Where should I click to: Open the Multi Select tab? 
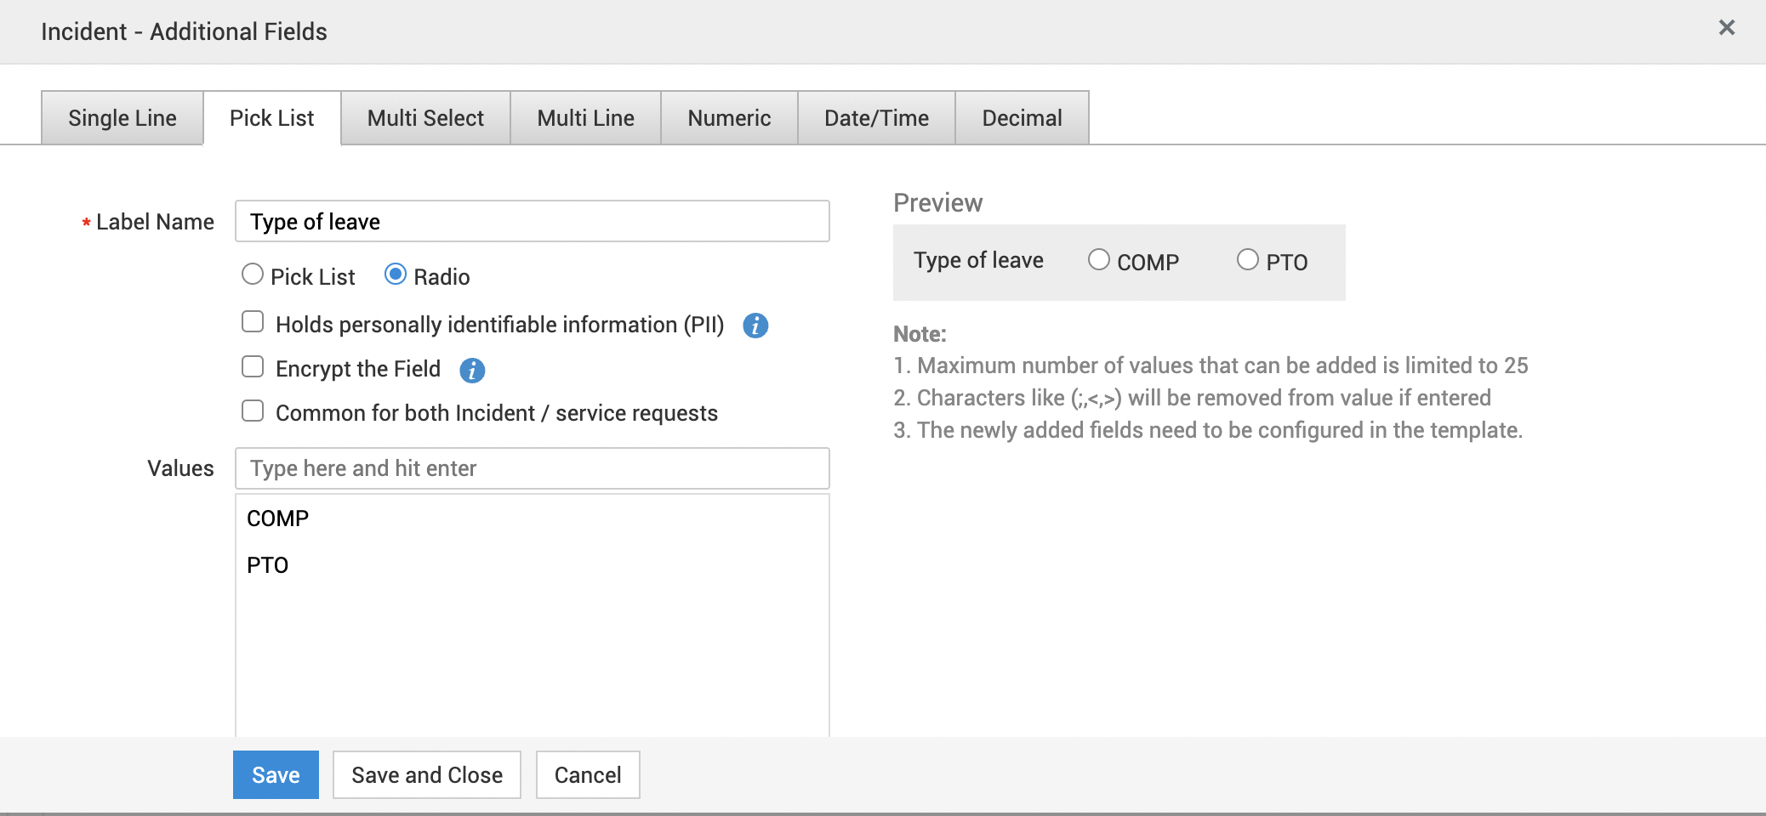pos(425,118)
